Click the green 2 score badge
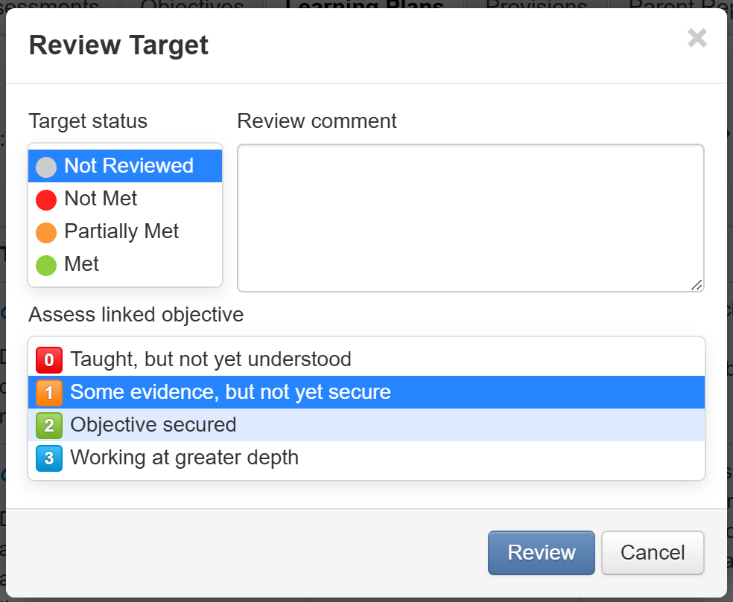This screenshot has width=733, height=602. pos(49,426)
